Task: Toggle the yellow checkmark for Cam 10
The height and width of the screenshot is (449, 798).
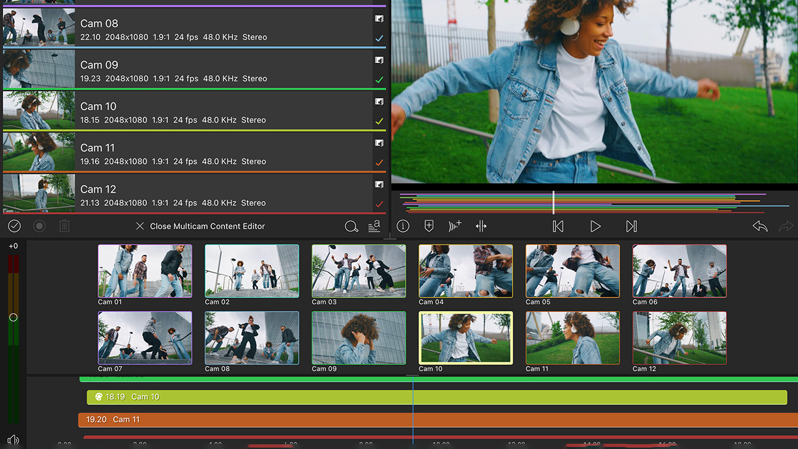Action: (379, 122)
